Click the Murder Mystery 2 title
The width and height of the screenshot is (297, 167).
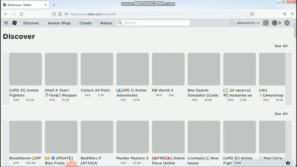point(132,158)
